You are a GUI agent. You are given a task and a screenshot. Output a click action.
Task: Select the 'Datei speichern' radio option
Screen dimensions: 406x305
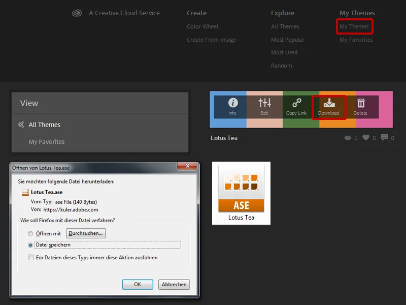pyautogui.click(x=30, y=245)
